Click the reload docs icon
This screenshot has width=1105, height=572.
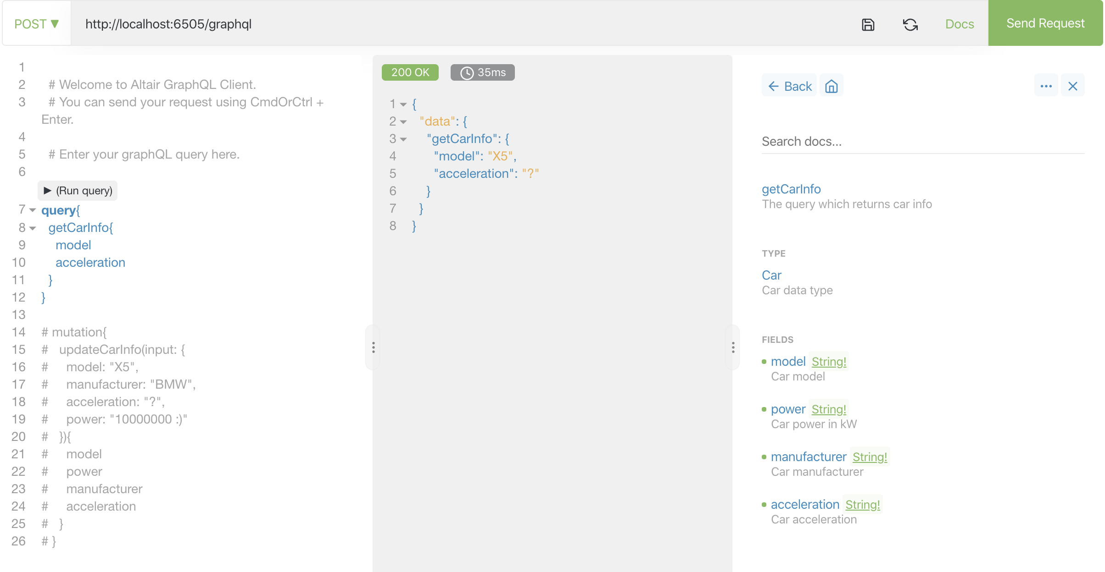pos(910,24)
